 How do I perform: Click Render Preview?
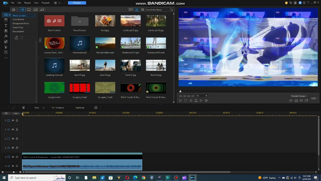coord(298,96)
